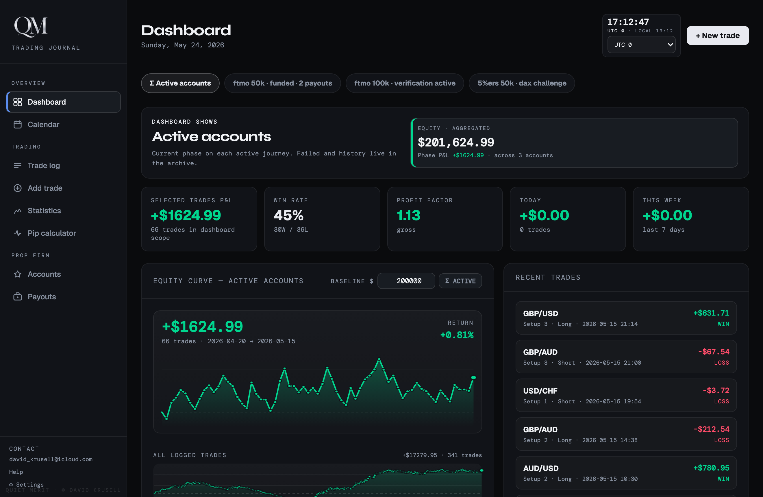763x497 pixels.
Task: Click the + New trade button
Action: (x=717, y=36)
